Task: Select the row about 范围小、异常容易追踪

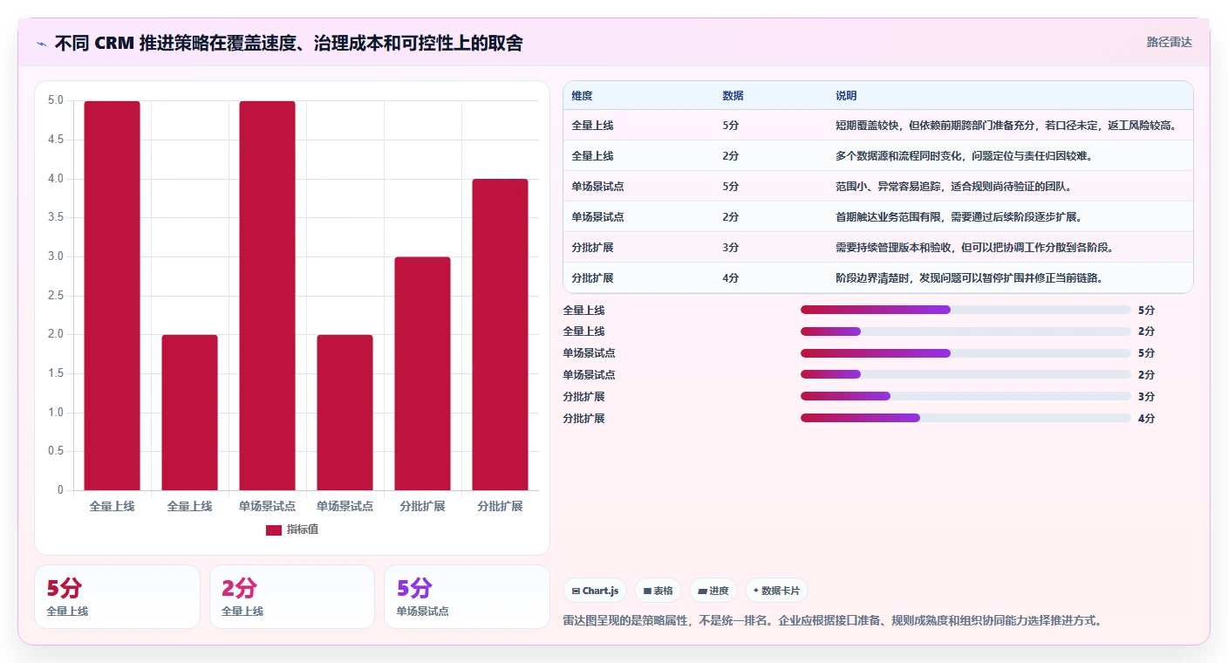Action: click(878, 187)
